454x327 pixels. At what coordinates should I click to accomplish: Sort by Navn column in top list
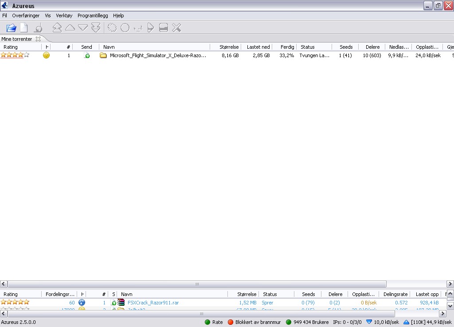pyautogui.click(x=109, y=47)
